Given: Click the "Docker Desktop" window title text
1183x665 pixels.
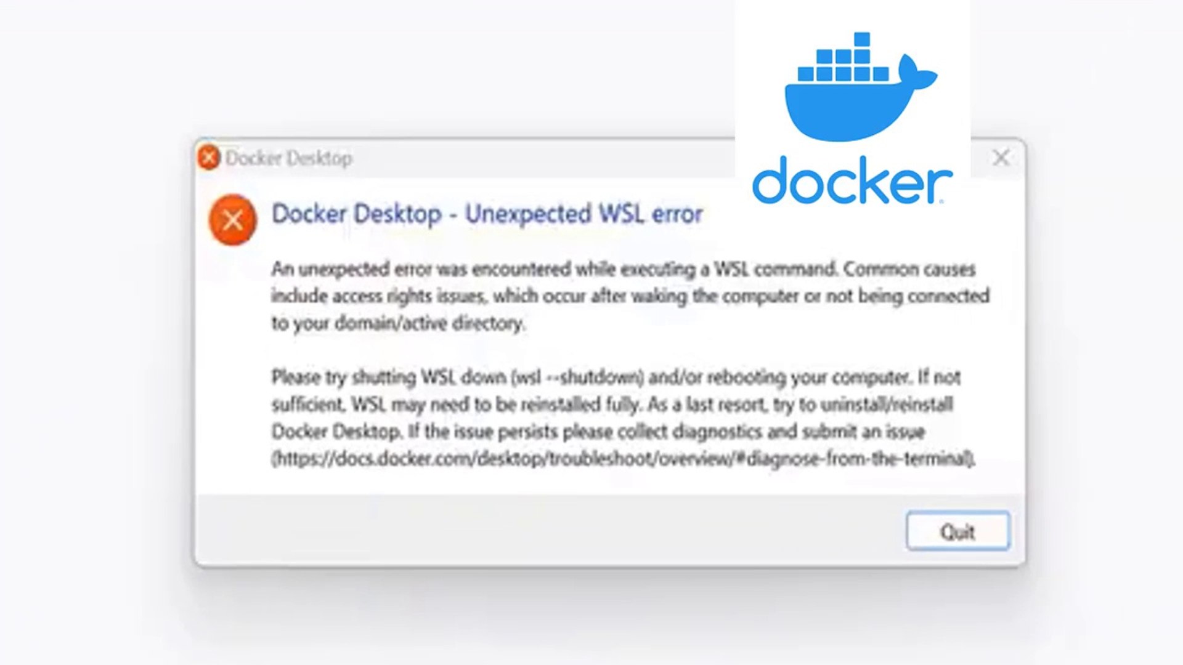Looking at the screenshot, I should pos(289,158).
